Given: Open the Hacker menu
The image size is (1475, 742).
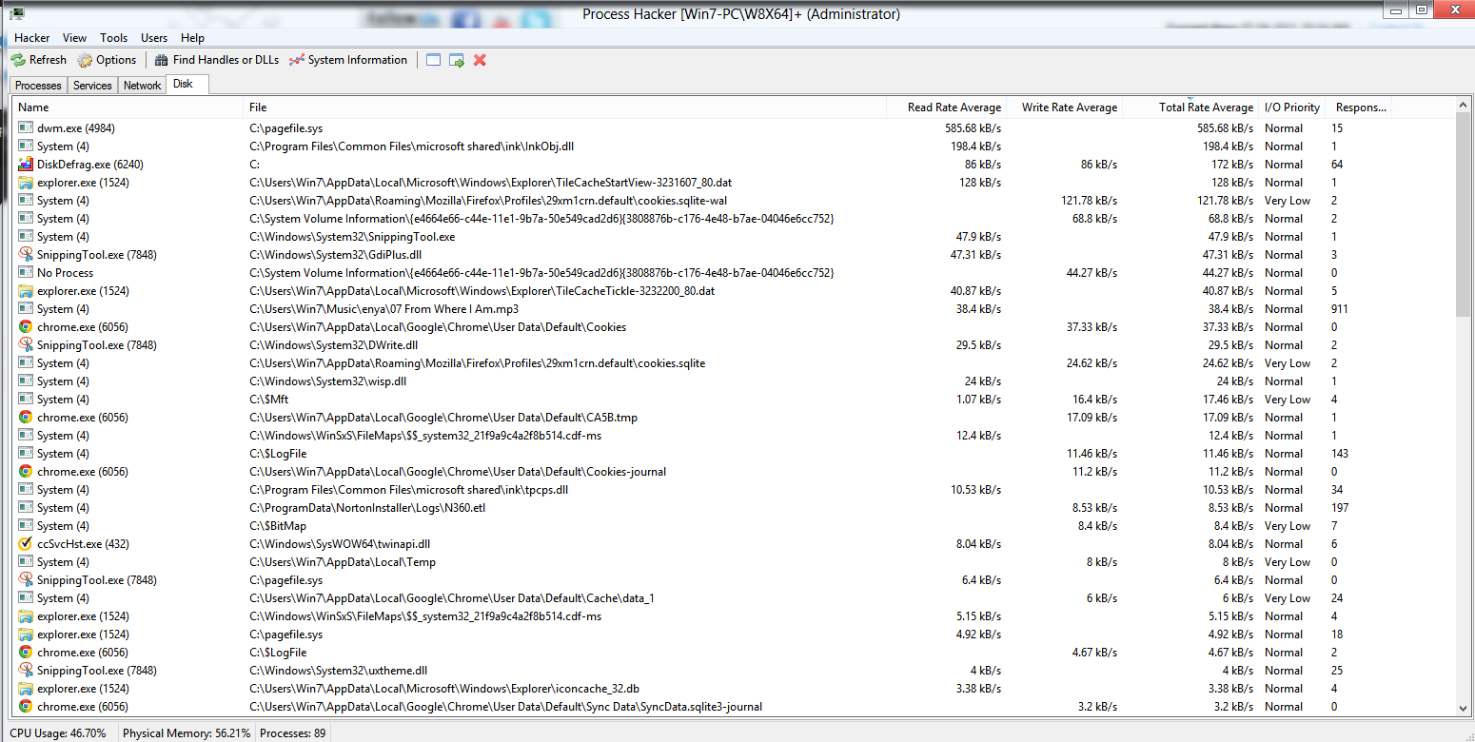Looking at the screenshot, I should click(32, 38).
